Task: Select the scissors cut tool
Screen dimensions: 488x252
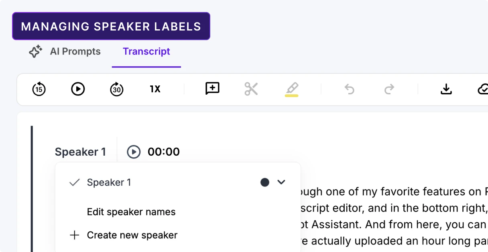Action: pos(251,89)
